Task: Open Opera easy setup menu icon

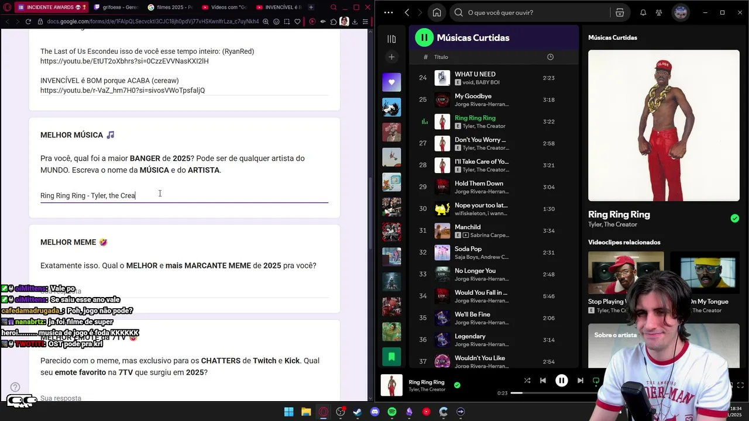Action: [x=365, y=22]
